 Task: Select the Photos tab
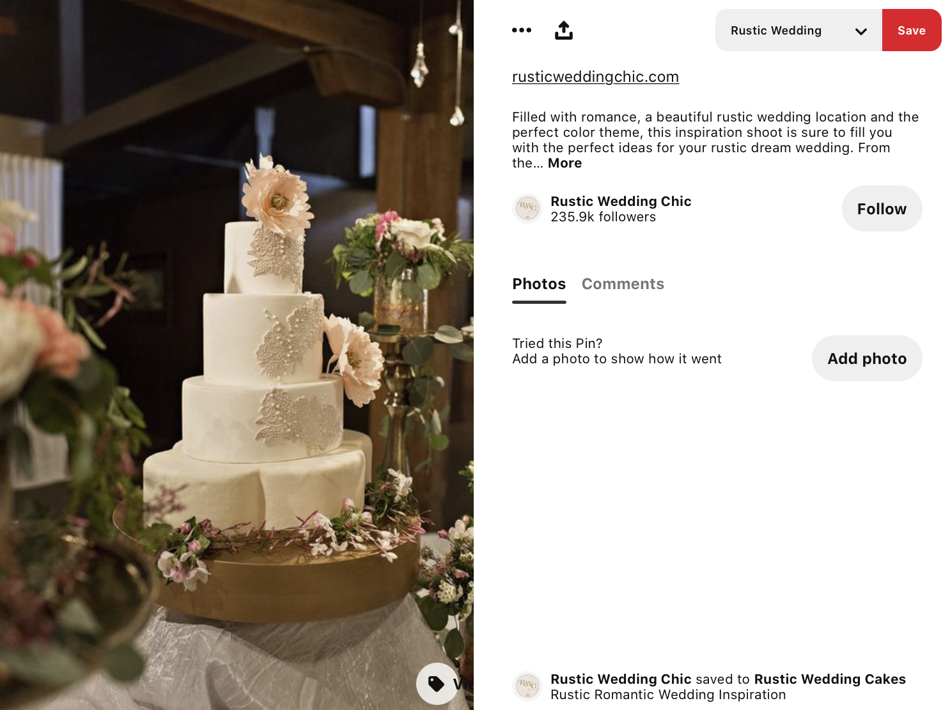pos(539,284)
